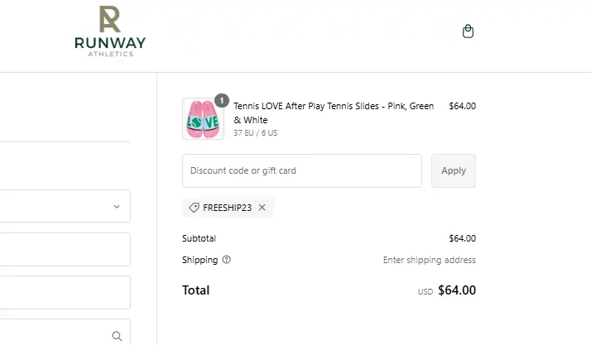
Task: Expand the dropdown with the chevron arrow
Action: tap(117, 207)
